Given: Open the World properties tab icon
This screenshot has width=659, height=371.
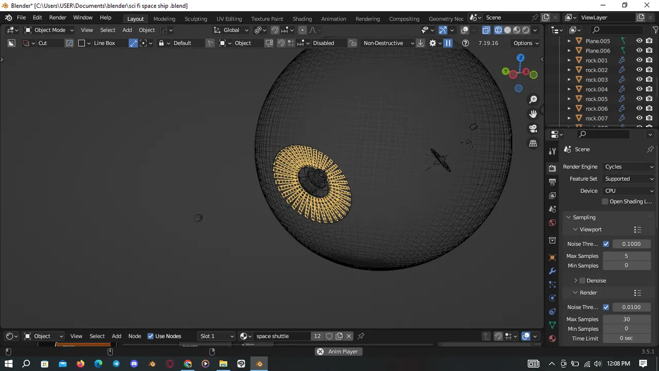Looking at the screenshot, I should click(552, 223).
